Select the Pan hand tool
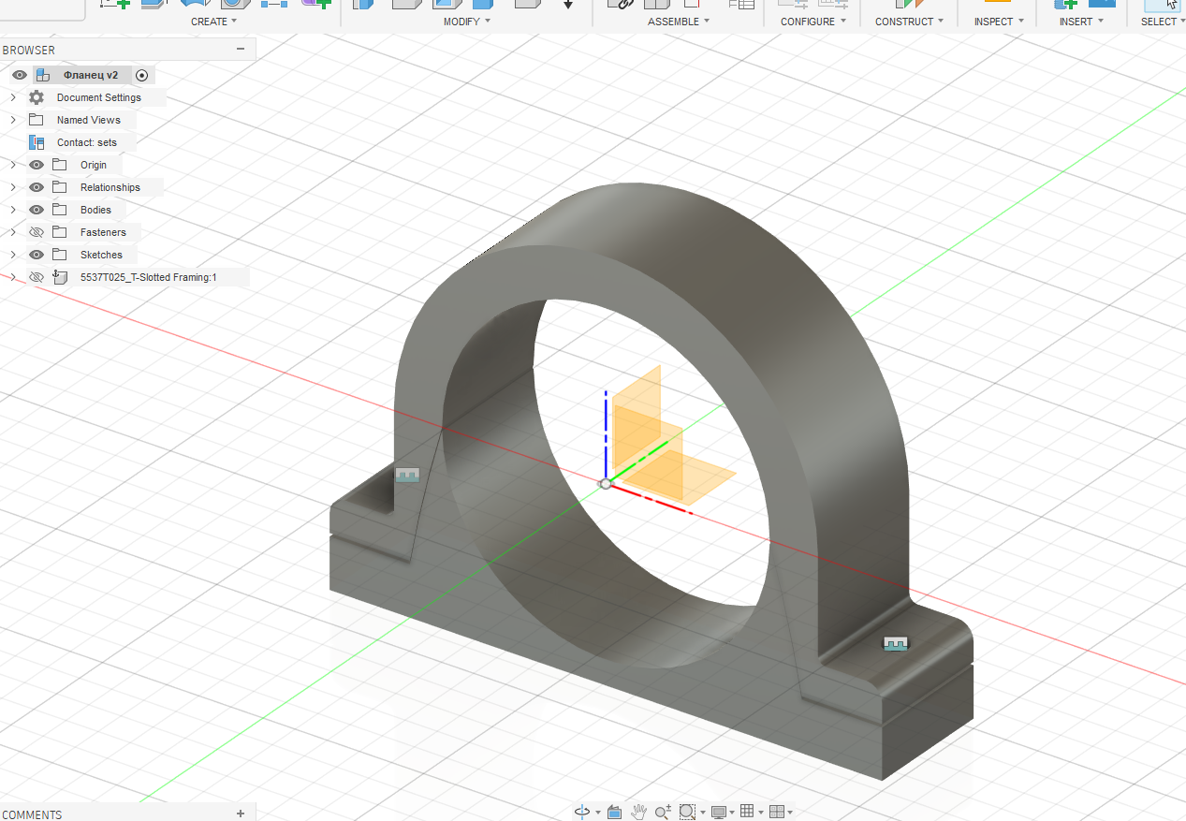This screenshot has width=1186, height=821. (x=639, y=812)
